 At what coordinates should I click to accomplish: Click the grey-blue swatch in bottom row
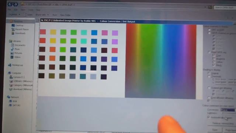72,76
